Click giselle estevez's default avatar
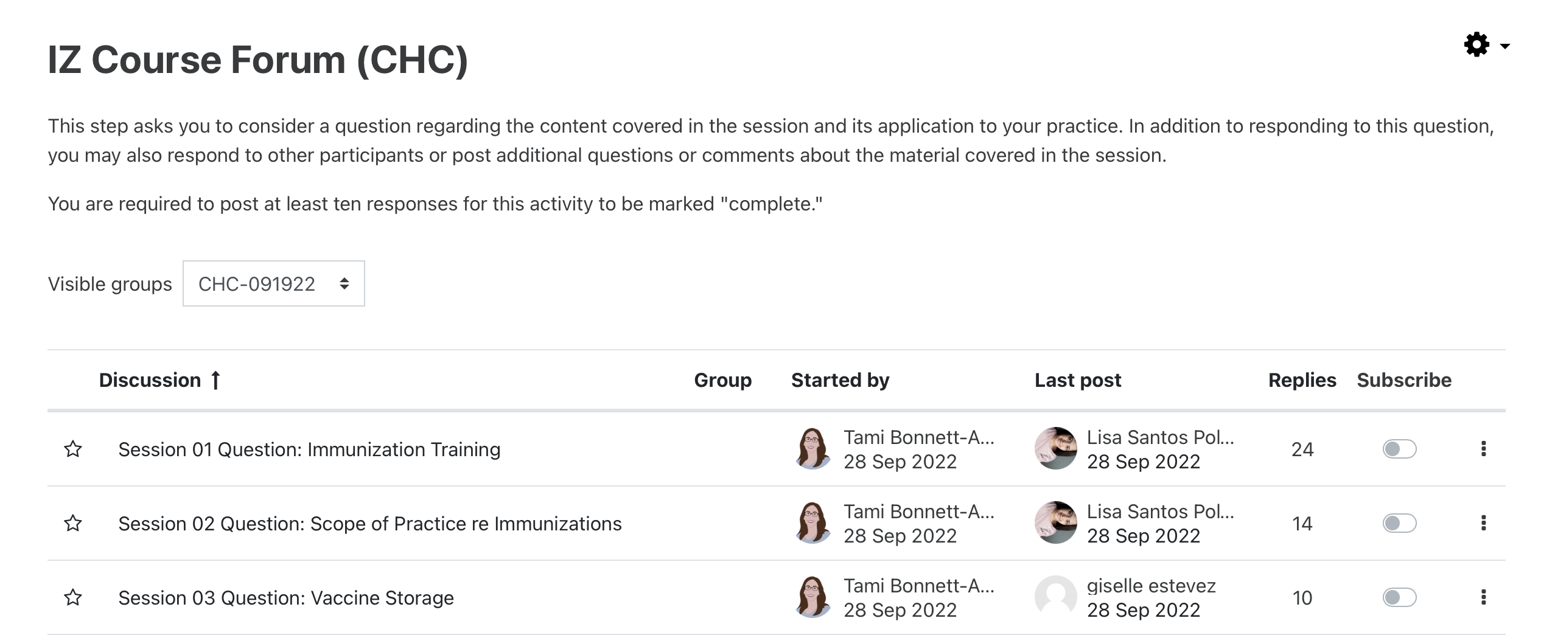The image size is (1541, 635). pyautogui.click(x=1056, y=597)
